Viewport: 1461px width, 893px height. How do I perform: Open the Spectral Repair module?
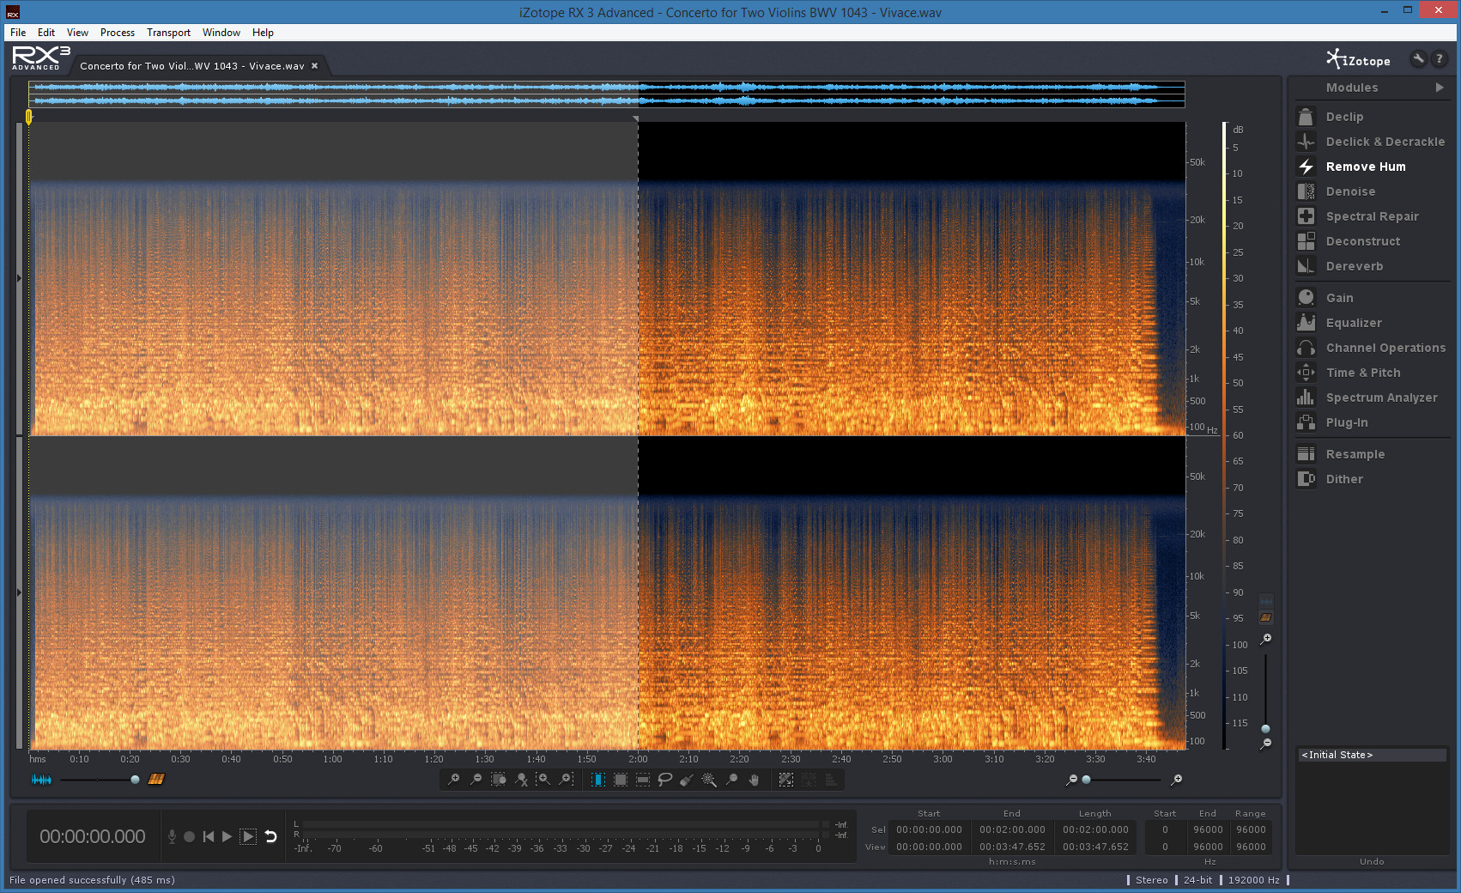(x=1372, y=216)
